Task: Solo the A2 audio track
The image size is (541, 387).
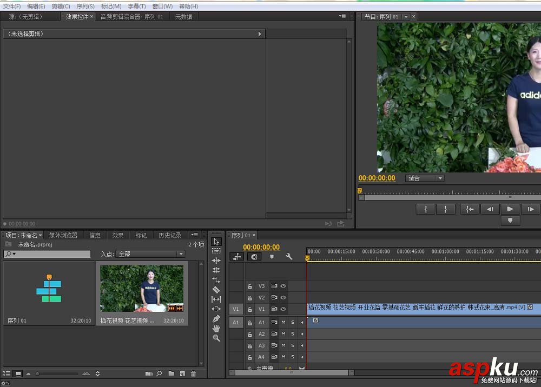Action: tap(293, 334)
